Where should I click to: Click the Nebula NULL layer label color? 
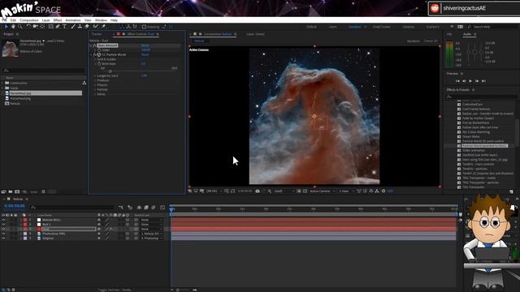25,220
